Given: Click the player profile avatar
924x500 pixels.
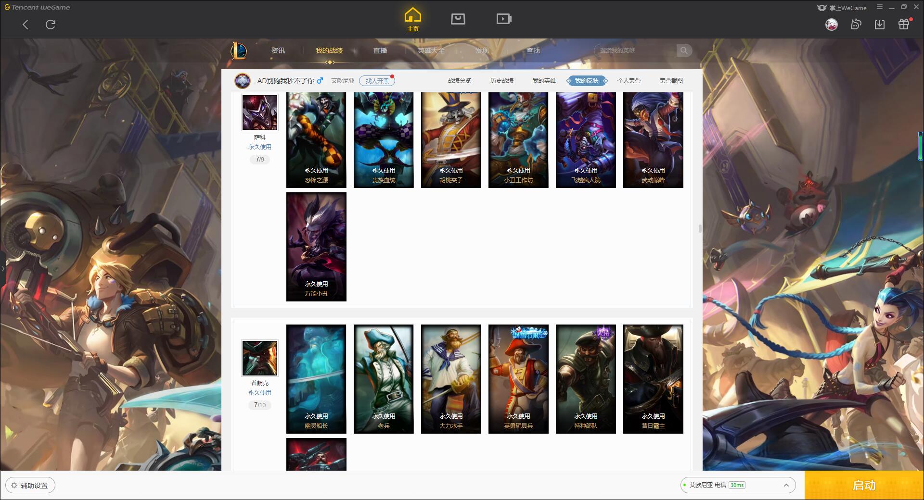Looking at the screenshot, I should click(243, 81).
